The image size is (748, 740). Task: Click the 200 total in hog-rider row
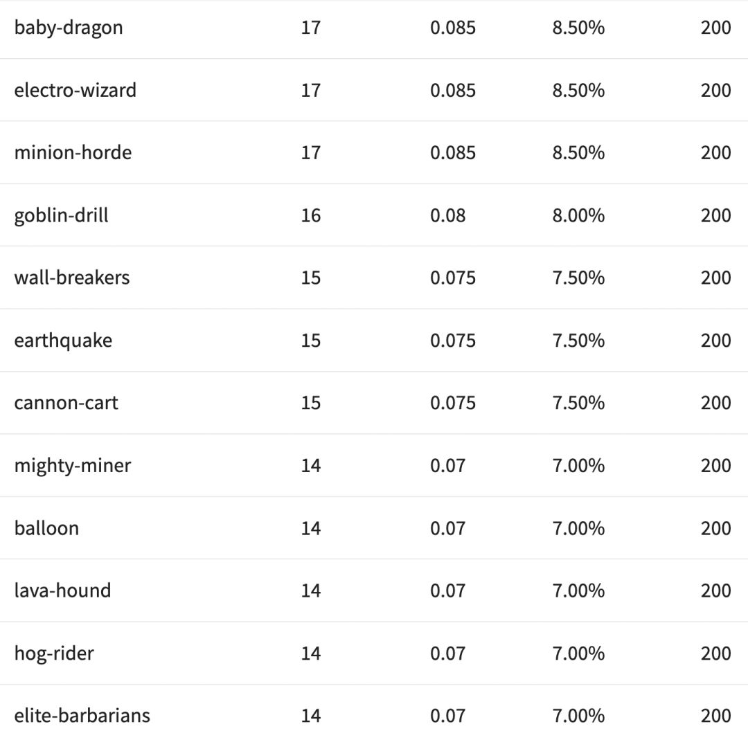(x=715, y=653)
